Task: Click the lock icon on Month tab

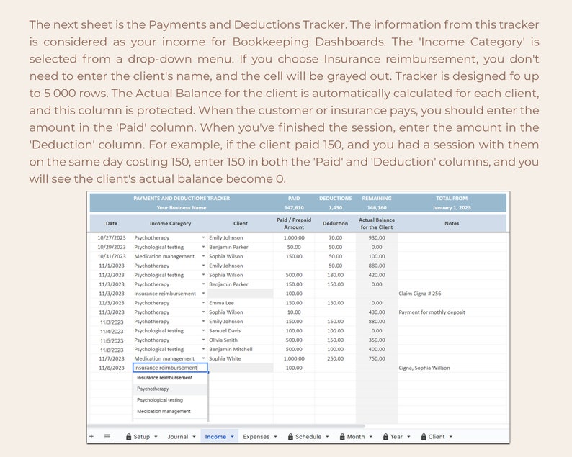Action: (x=342, y=437)
